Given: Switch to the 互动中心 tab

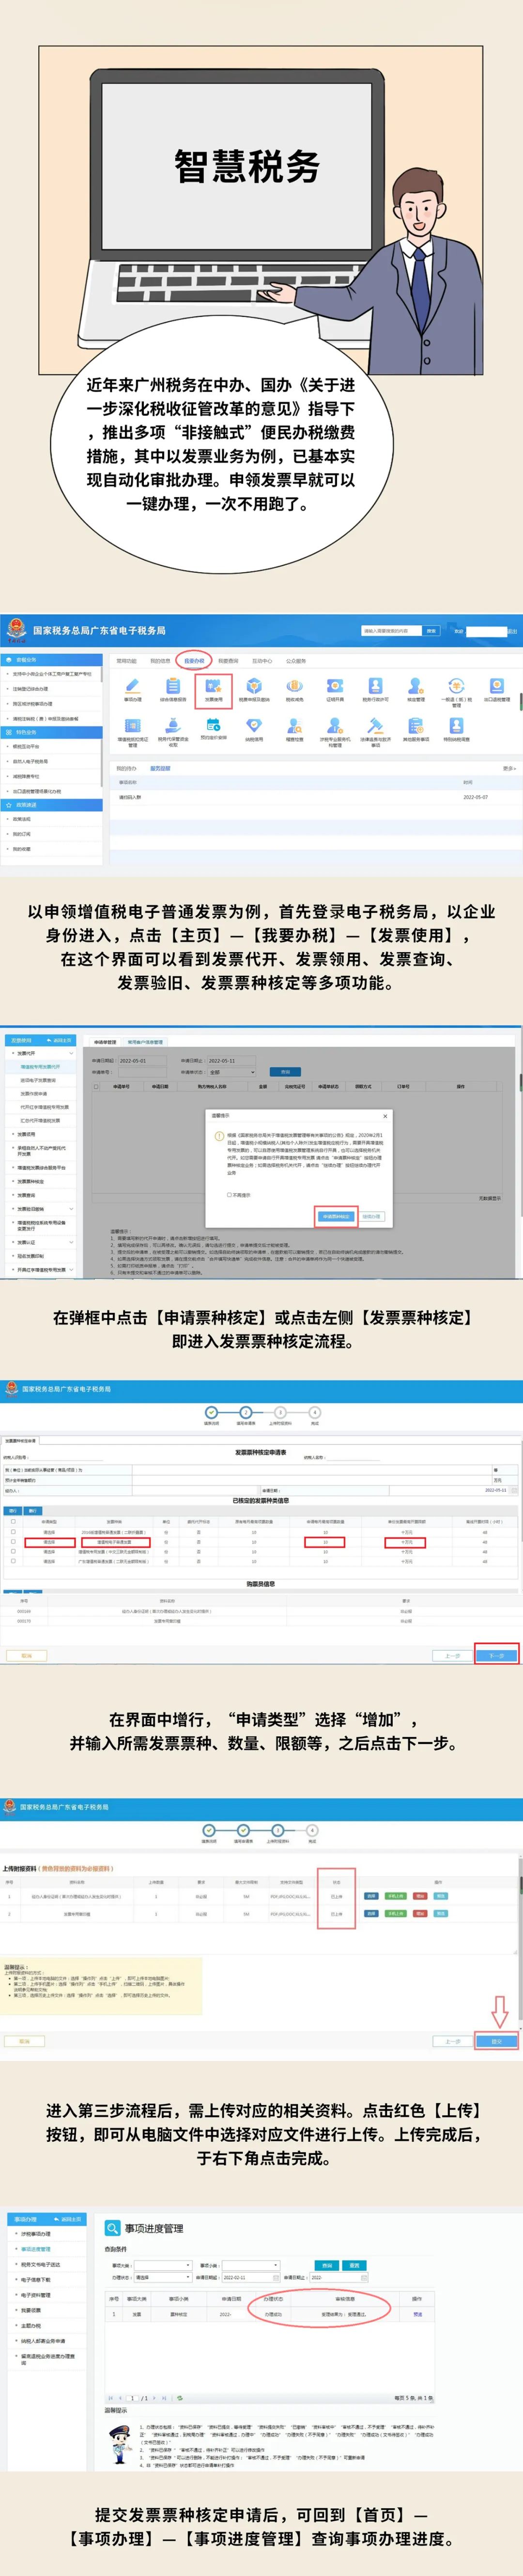Looking at the screenshot, I should 262,660.
